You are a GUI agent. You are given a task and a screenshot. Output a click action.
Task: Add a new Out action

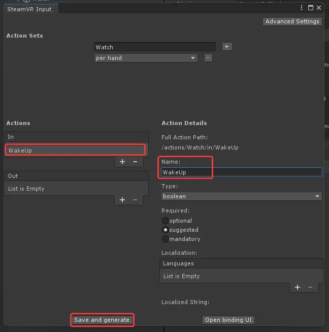tap(122, 200)
